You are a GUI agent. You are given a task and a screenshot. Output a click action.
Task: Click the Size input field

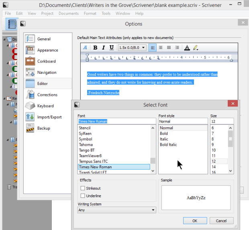pyautogui.click(x=222, y=121)
